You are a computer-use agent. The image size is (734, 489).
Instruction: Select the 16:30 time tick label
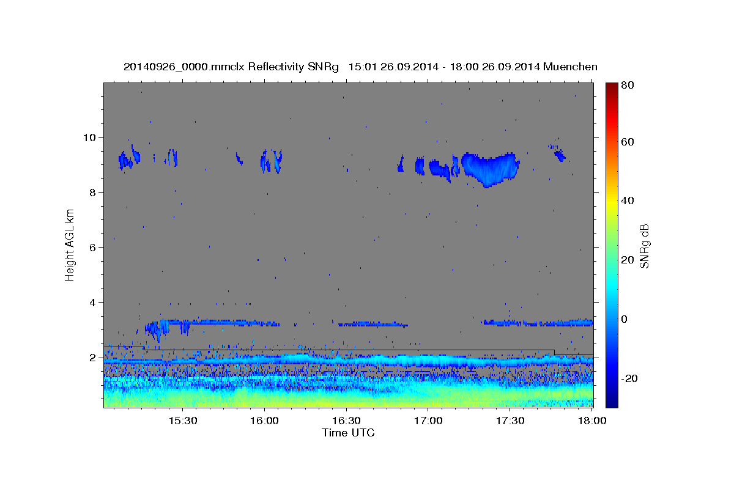click(x=346, y=421)
